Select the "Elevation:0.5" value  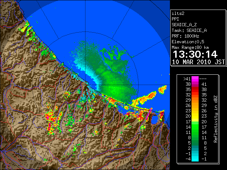[188, 42]
